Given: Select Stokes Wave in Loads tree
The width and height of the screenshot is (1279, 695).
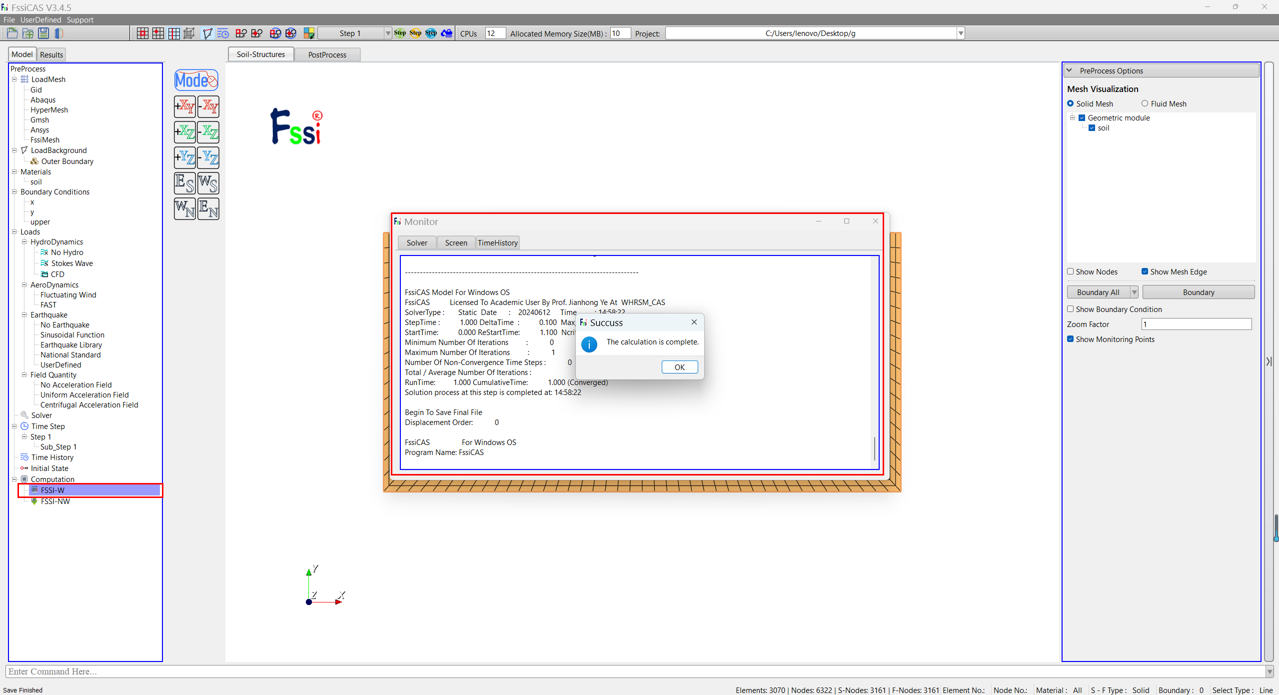Looking at the screenshot, I should click(x=72, y=263).
